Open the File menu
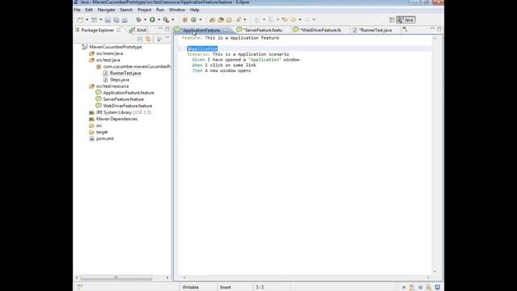This screenshot has height=291, width=517. (x=78, y=10)
